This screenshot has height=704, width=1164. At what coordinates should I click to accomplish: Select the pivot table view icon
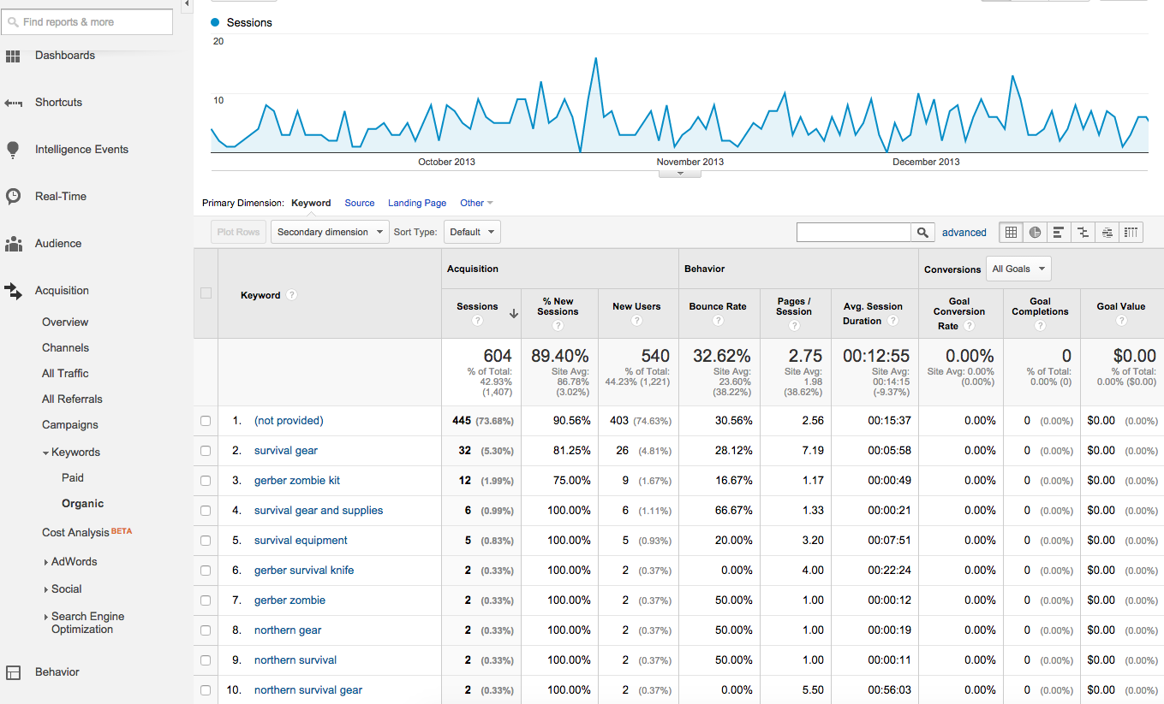pos(1131,232)
